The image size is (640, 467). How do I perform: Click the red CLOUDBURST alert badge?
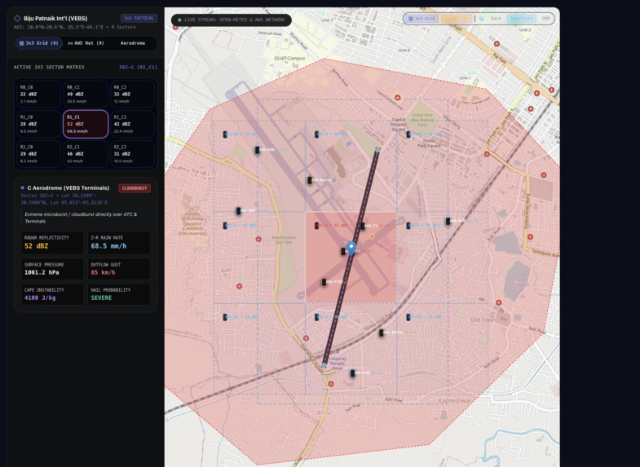pos(135,188)
